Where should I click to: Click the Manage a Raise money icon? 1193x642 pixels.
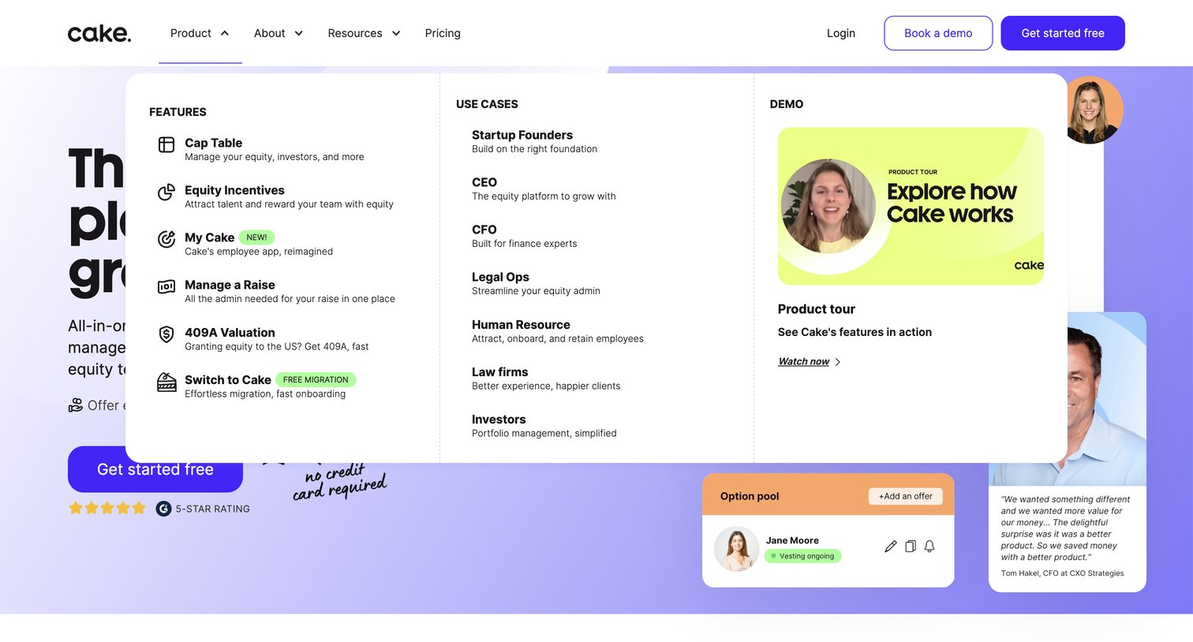pos(166,287)
